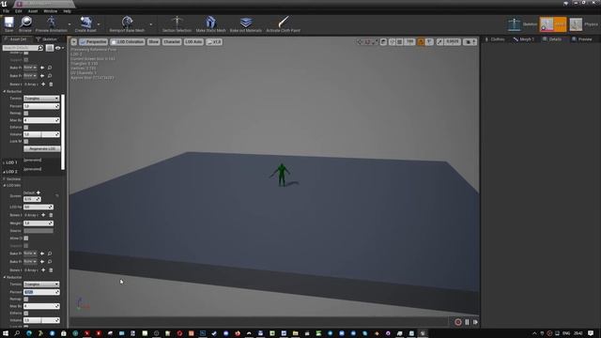Viewport: 601px width, 338px height.
Task: Click the surface snapping icon in viewport toolbar
Action: tap(393, 41)
